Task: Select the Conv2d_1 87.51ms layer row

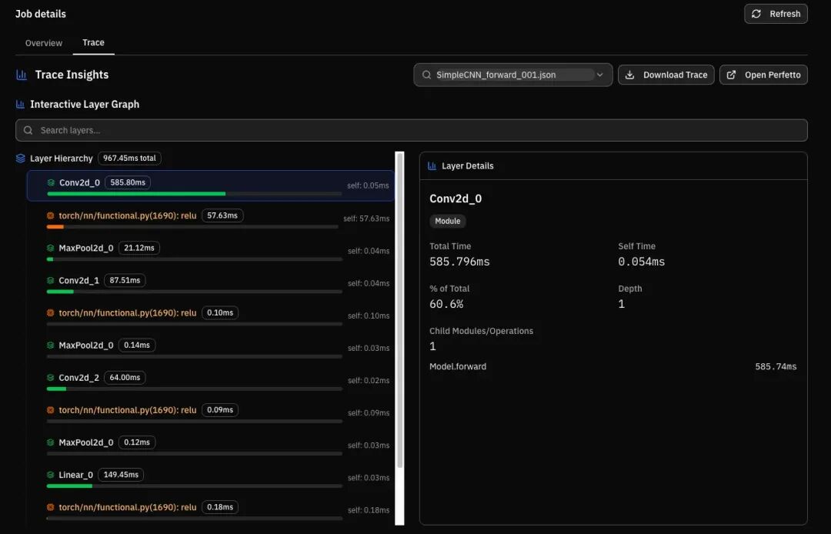Action: pos(211,283)
